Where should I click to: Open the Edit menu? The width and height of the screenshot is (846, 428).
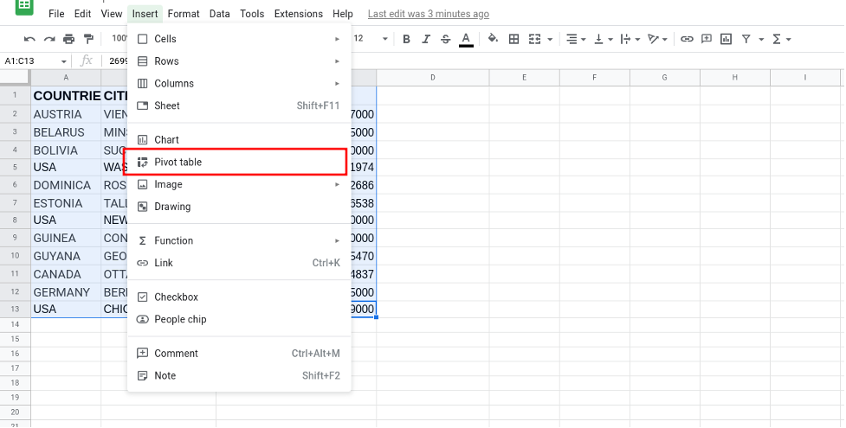82,14
